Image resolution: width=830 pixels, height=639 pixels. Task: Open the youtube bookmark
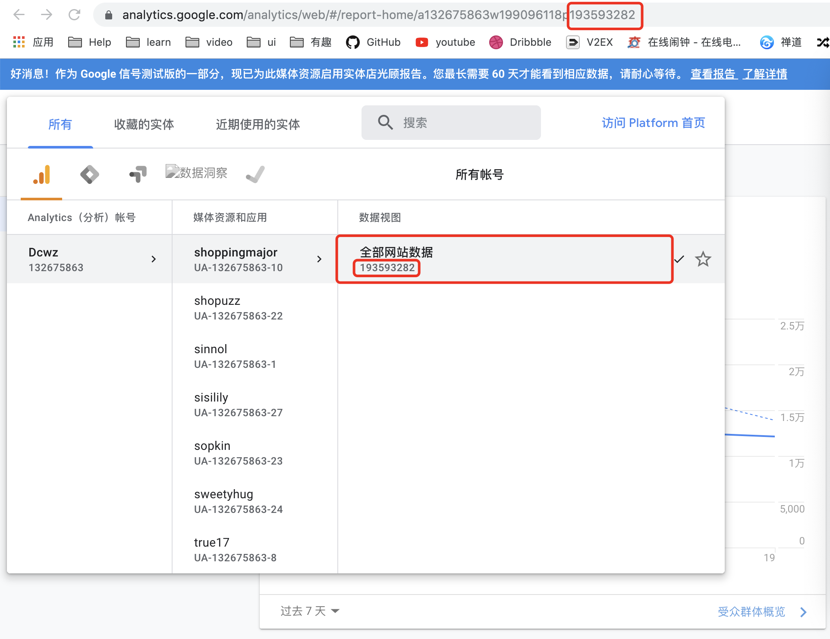coord(445,42)
